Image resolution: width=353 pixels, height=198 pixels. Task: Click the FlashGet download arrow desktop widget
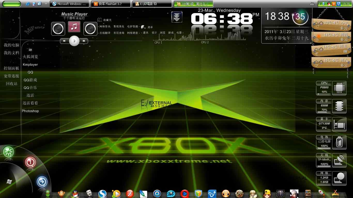(177, 17)
